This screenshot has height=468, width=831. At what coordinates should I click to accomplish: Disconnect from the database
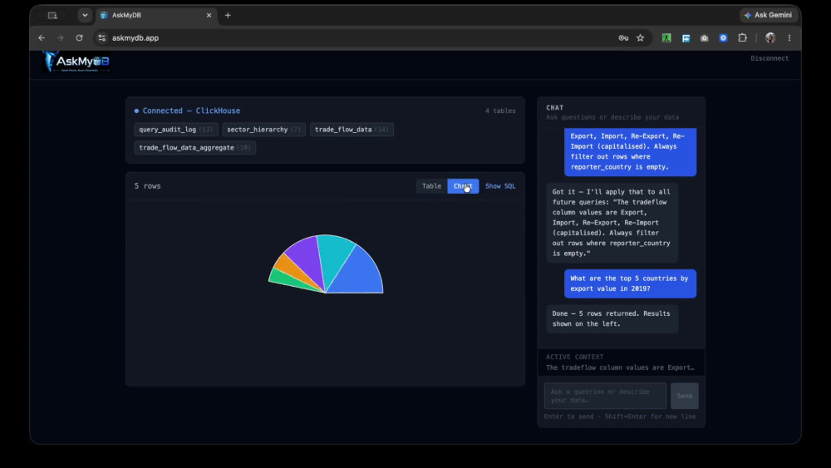770,58
